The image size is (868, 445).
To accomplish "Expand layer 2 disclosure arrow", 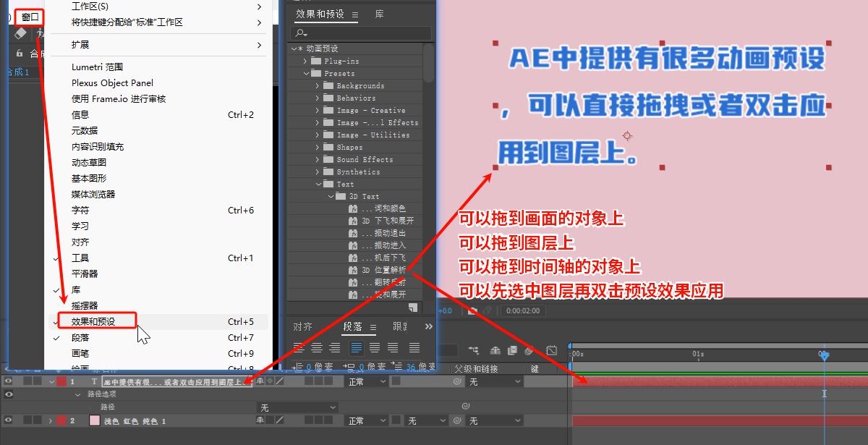I will 51,420.
